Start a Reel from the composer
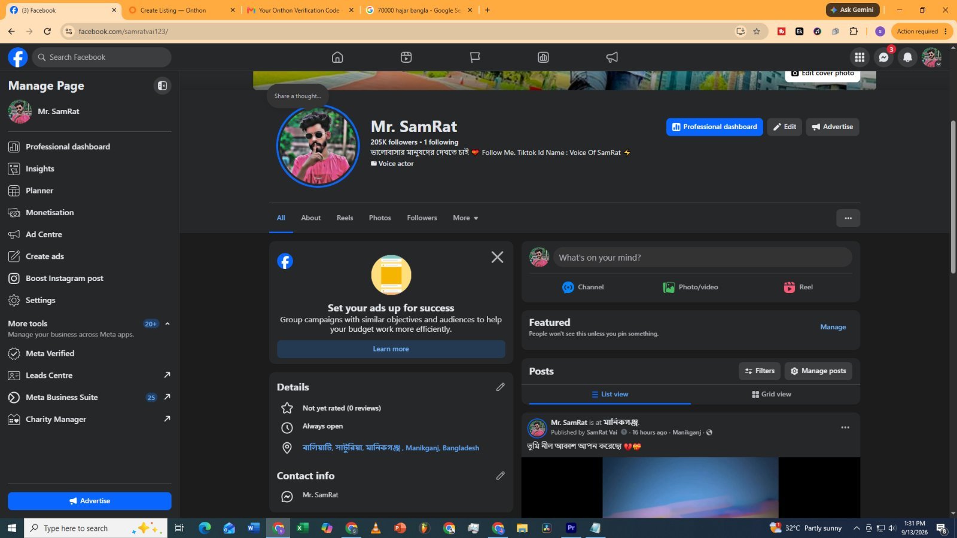Image resolution: width=957 pixels, height=538 pixels. pyautogui.click(x=798, y=288)
